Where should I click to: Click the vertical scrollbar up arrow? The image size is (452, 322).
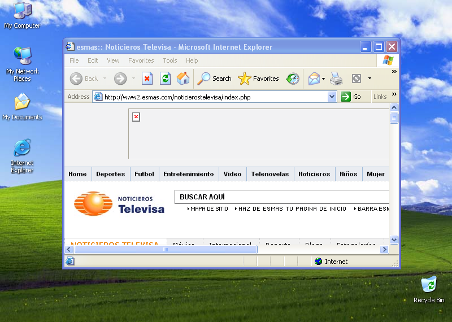pyautogui.click(x=394, y=107)
